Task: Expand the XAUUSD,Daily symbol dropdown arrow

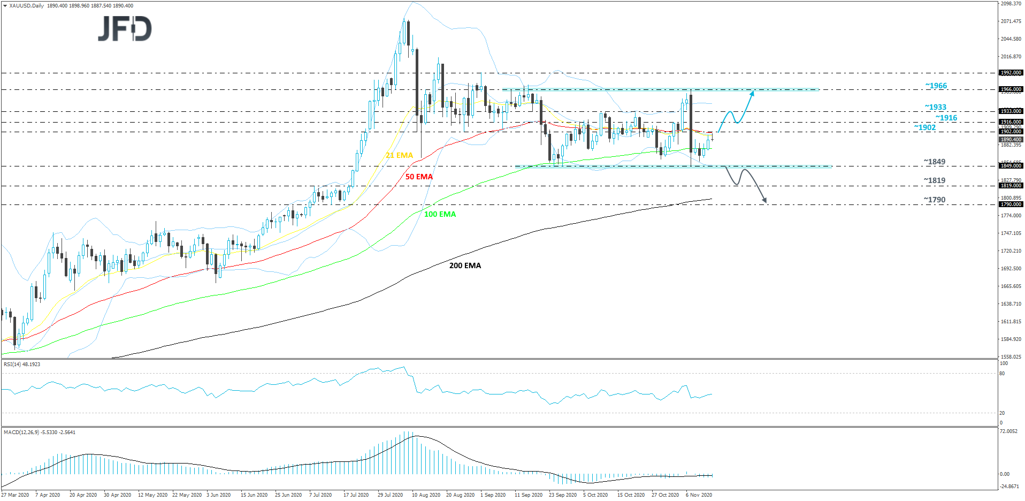Action: [x=5, y=5]
